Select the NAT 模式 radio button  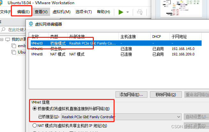coord(34,126)
